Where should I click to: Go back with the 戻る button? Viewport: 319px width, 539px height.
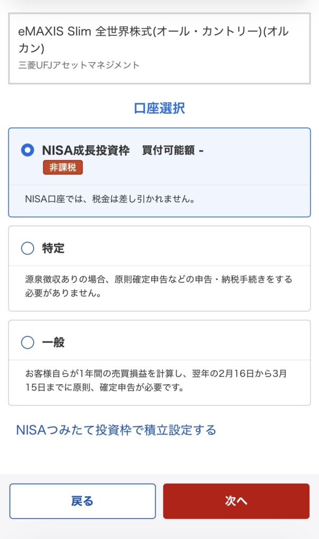click(82, 501)
